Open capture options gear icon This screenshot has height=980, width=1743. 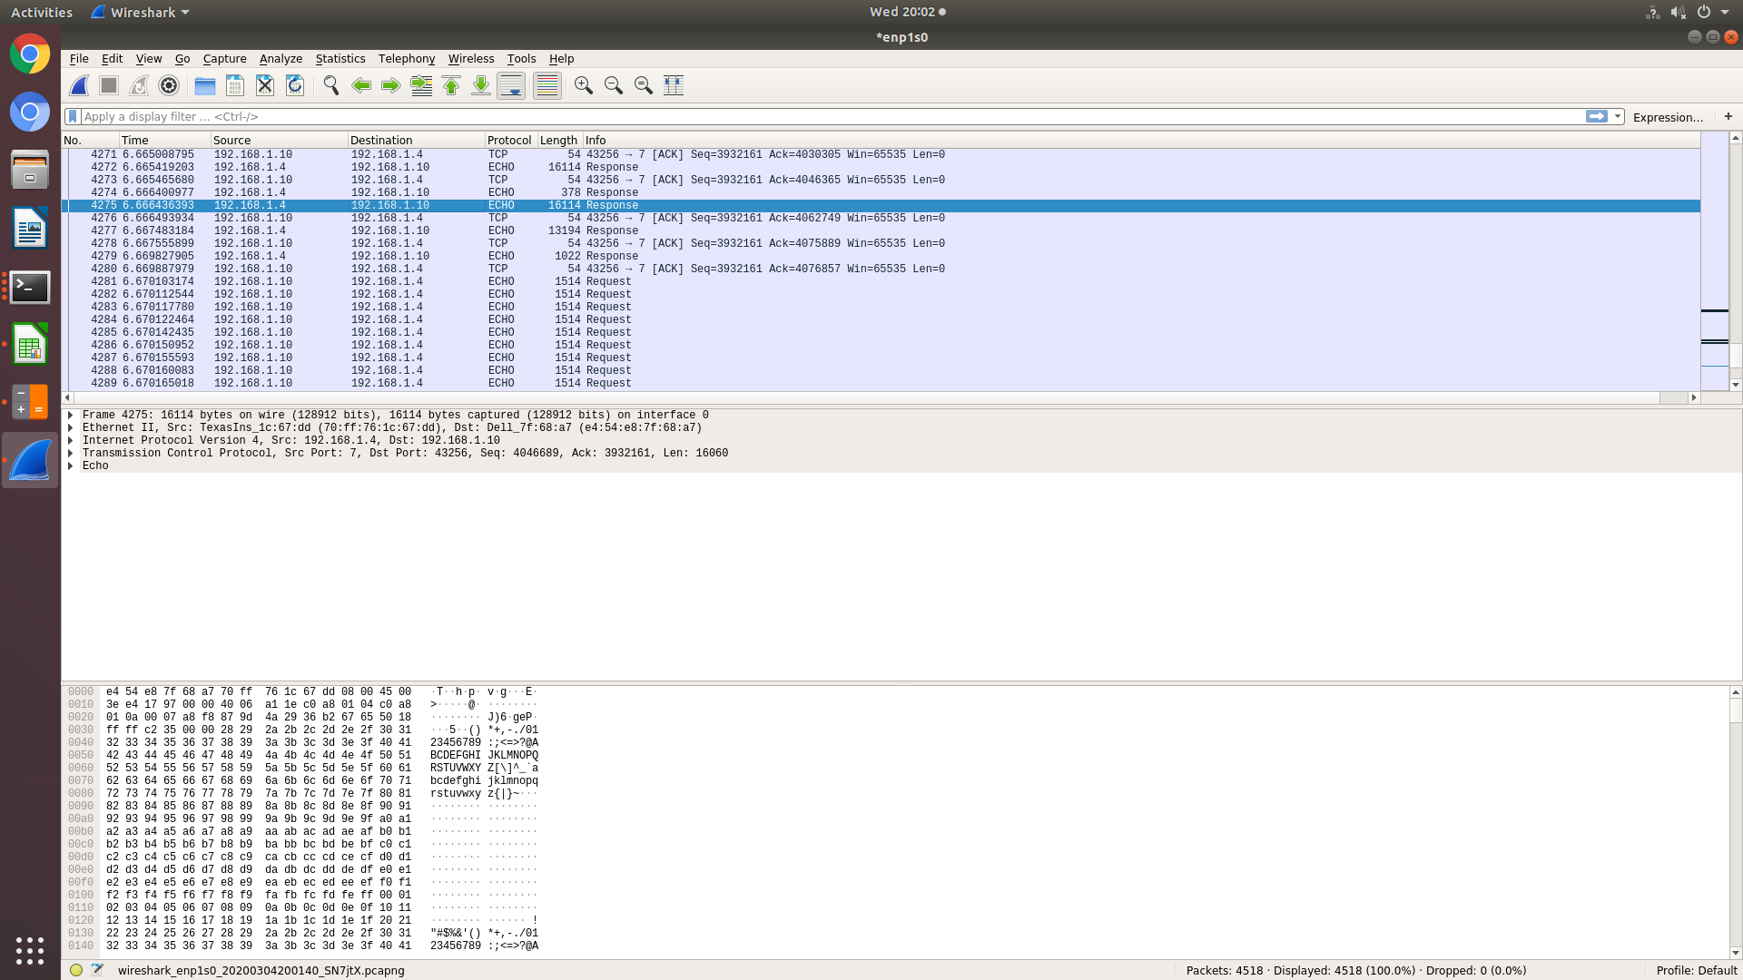tap(169, 85)
